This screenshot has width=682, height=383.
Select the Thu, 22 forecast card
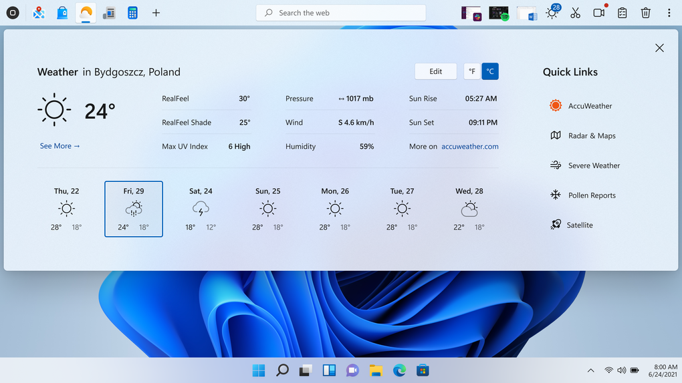67,209
